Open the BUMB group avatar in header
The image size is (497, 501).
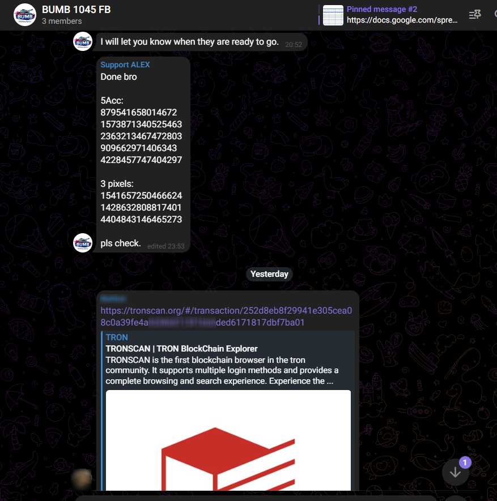(x=24, y=15)
